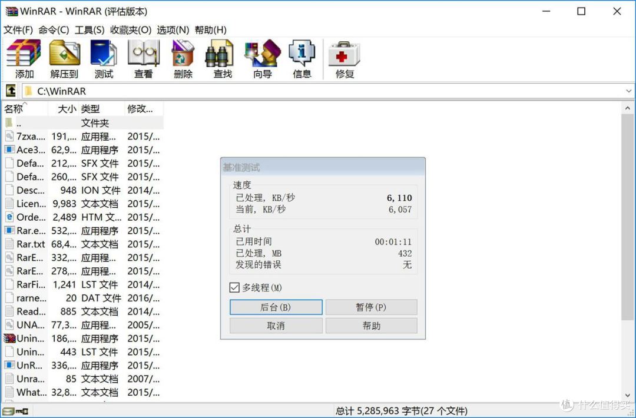The height and width of the screenshot is (418, 636).
Task: Go up one folder level arrow icon
Action: tap(11, 91)
